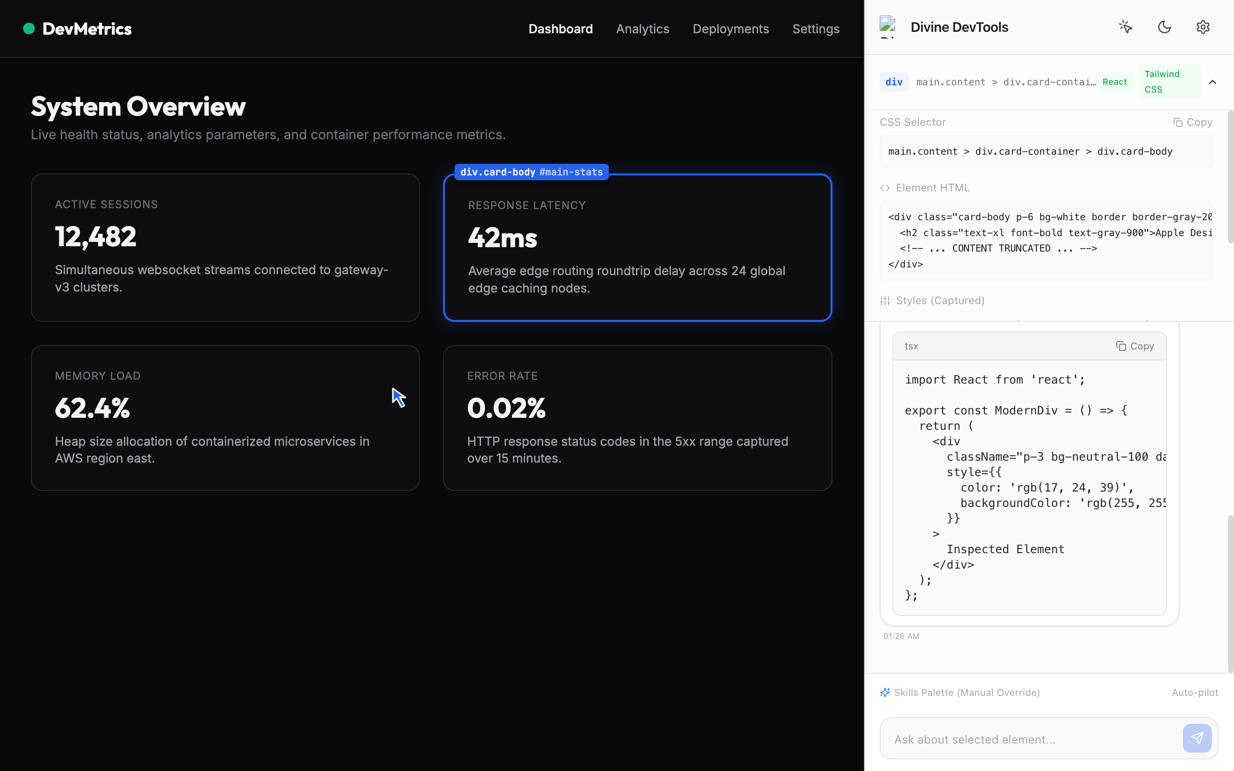The image size is (1234, 771).
Task: Click the 0.02% error rate value
Action: tap(506, 409)
